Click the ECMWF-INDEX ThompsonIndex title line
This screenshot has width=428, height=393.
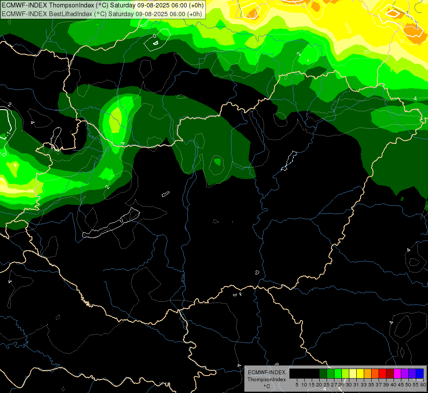tap(103, 5)
